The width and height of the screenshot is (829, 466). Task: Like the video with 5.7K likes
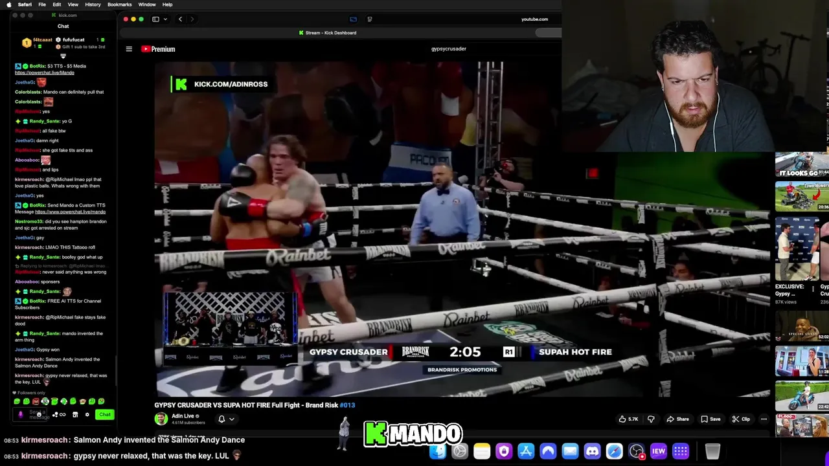(628, 419)
